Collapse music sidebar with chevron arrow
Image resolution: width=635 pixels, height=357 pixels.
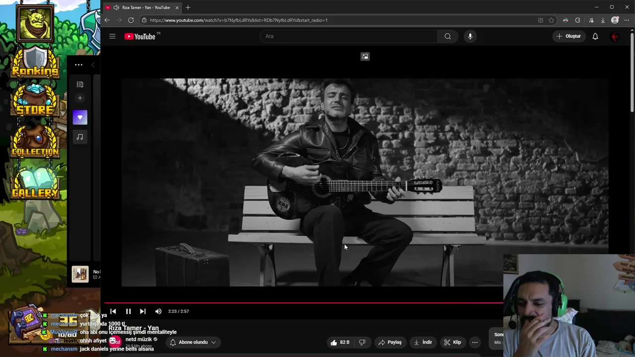point(93,64)
